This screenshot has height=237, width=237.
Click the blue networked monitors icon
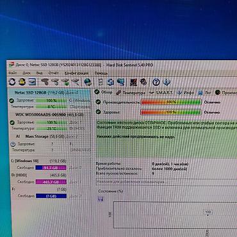click(x=120, y=82)
